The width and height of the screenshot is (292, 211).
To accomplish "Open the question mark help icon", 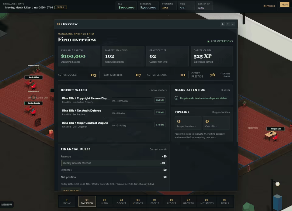I will click(x=228, y=24).
